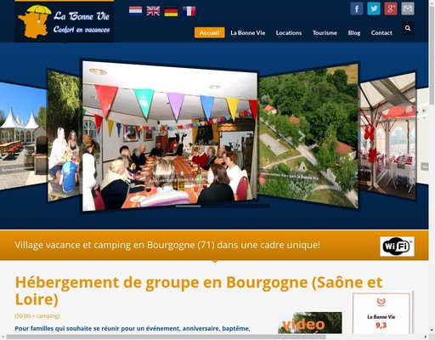
Task: Switch language with the French flag
Action: coord(189,11)
